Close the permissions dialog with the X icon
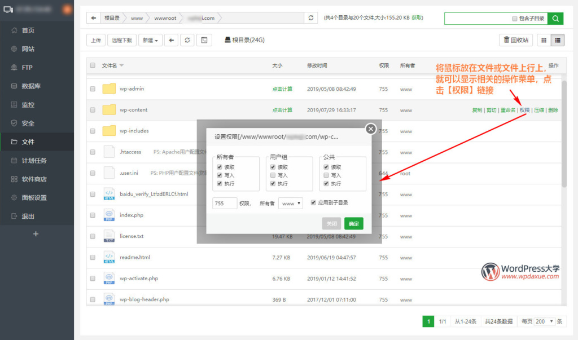Viewport: 578px width, 340px height. [371, 129]
